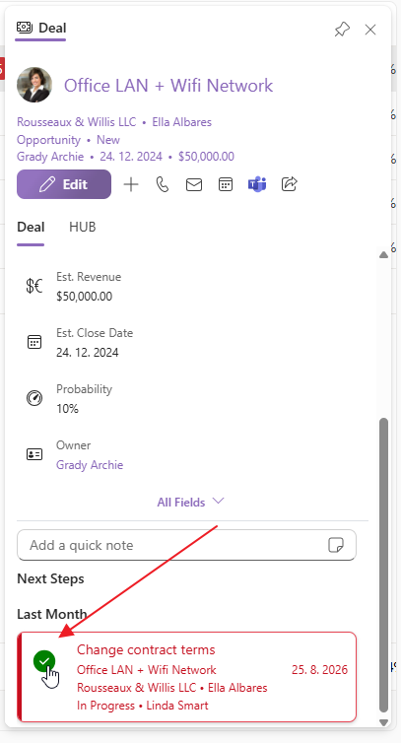This screenshot has width=401, height=743.
Task: Click the share arrow icon
Action: click(289, 184)
